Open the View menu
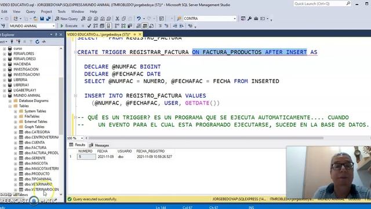Image resolution: width=371 pixels, height=209 pixels. [16, 12]
